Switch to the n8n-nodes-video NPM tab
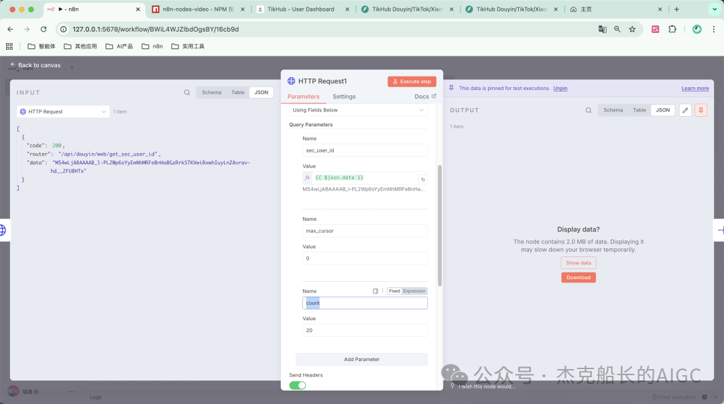 click(x=198, y=9)
